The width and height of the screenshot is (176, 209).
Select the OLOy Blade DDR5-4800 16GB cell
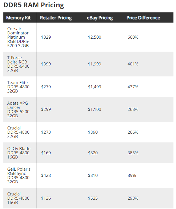(19, 153)
